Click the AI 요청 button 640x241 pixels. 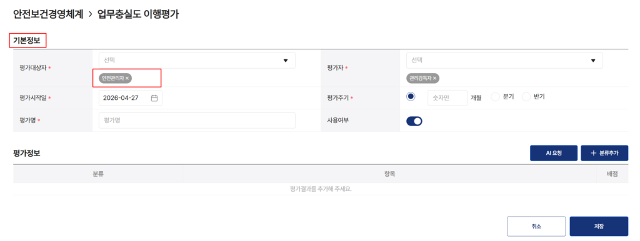click(554, 153)
